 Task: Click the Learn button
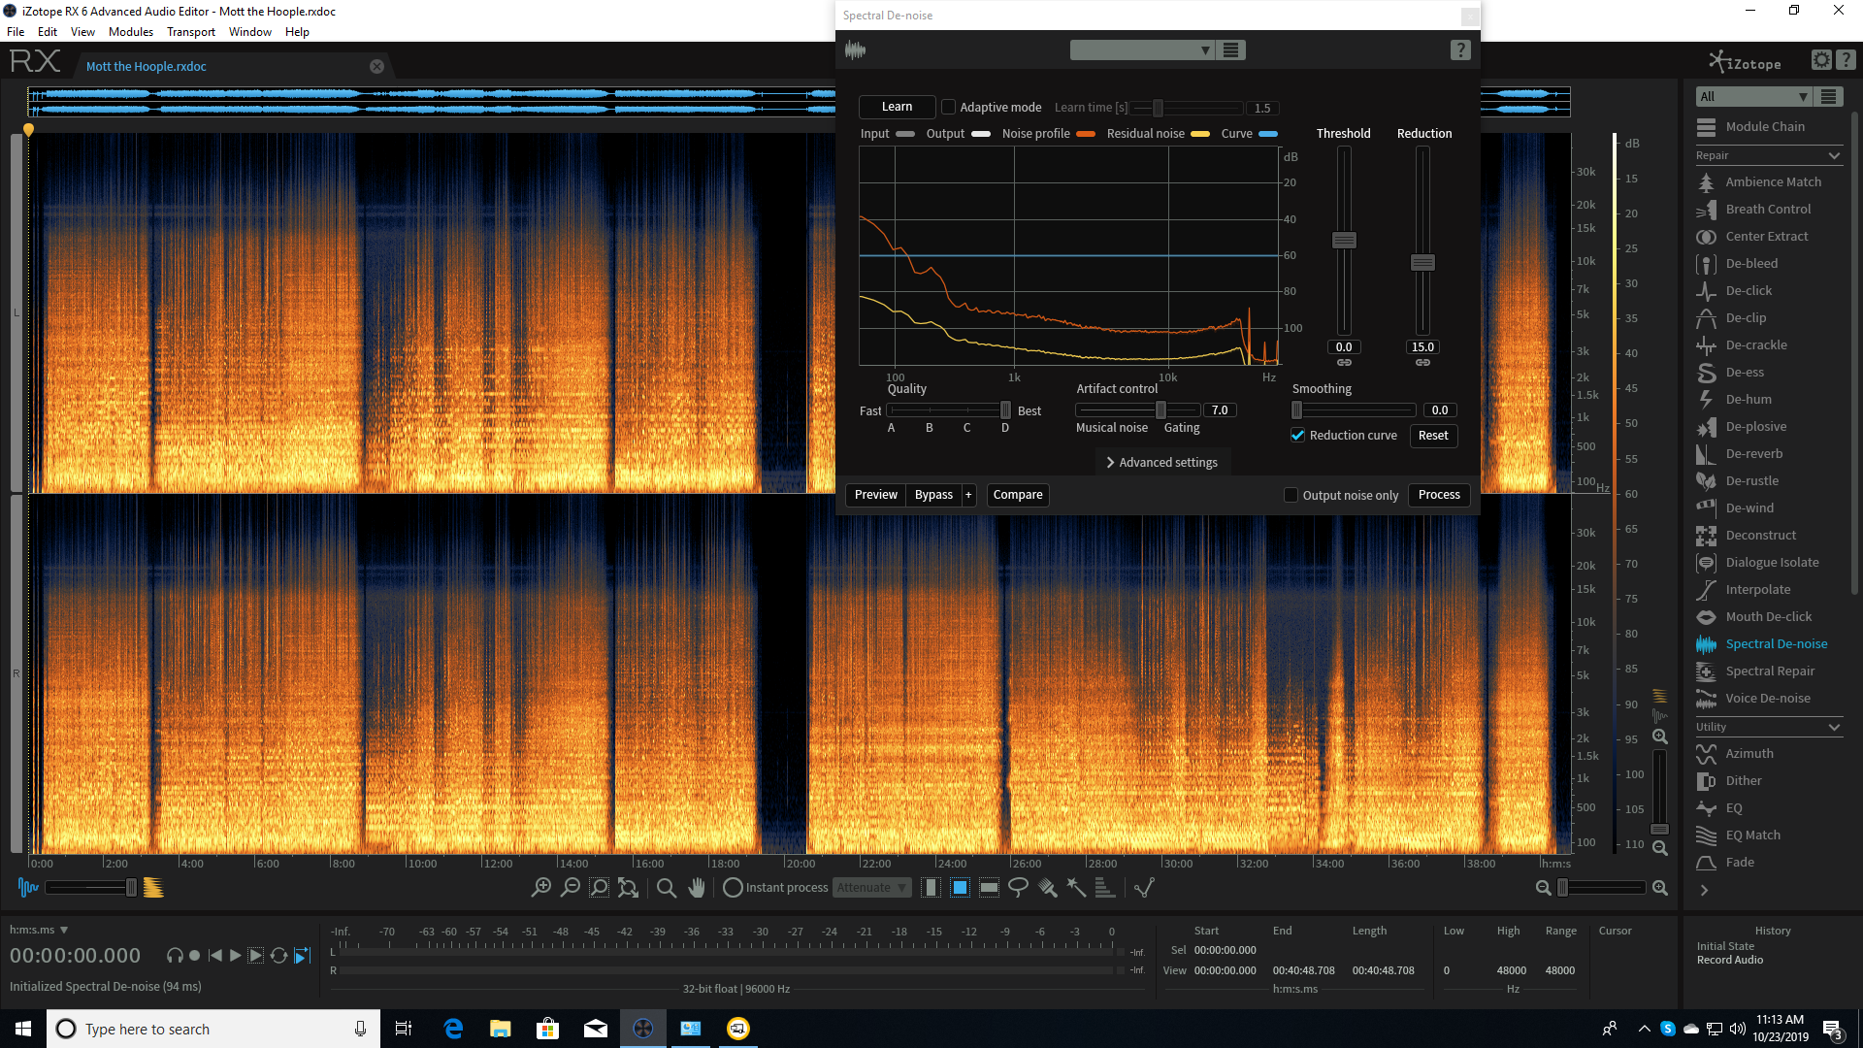[x=896, y=107]
